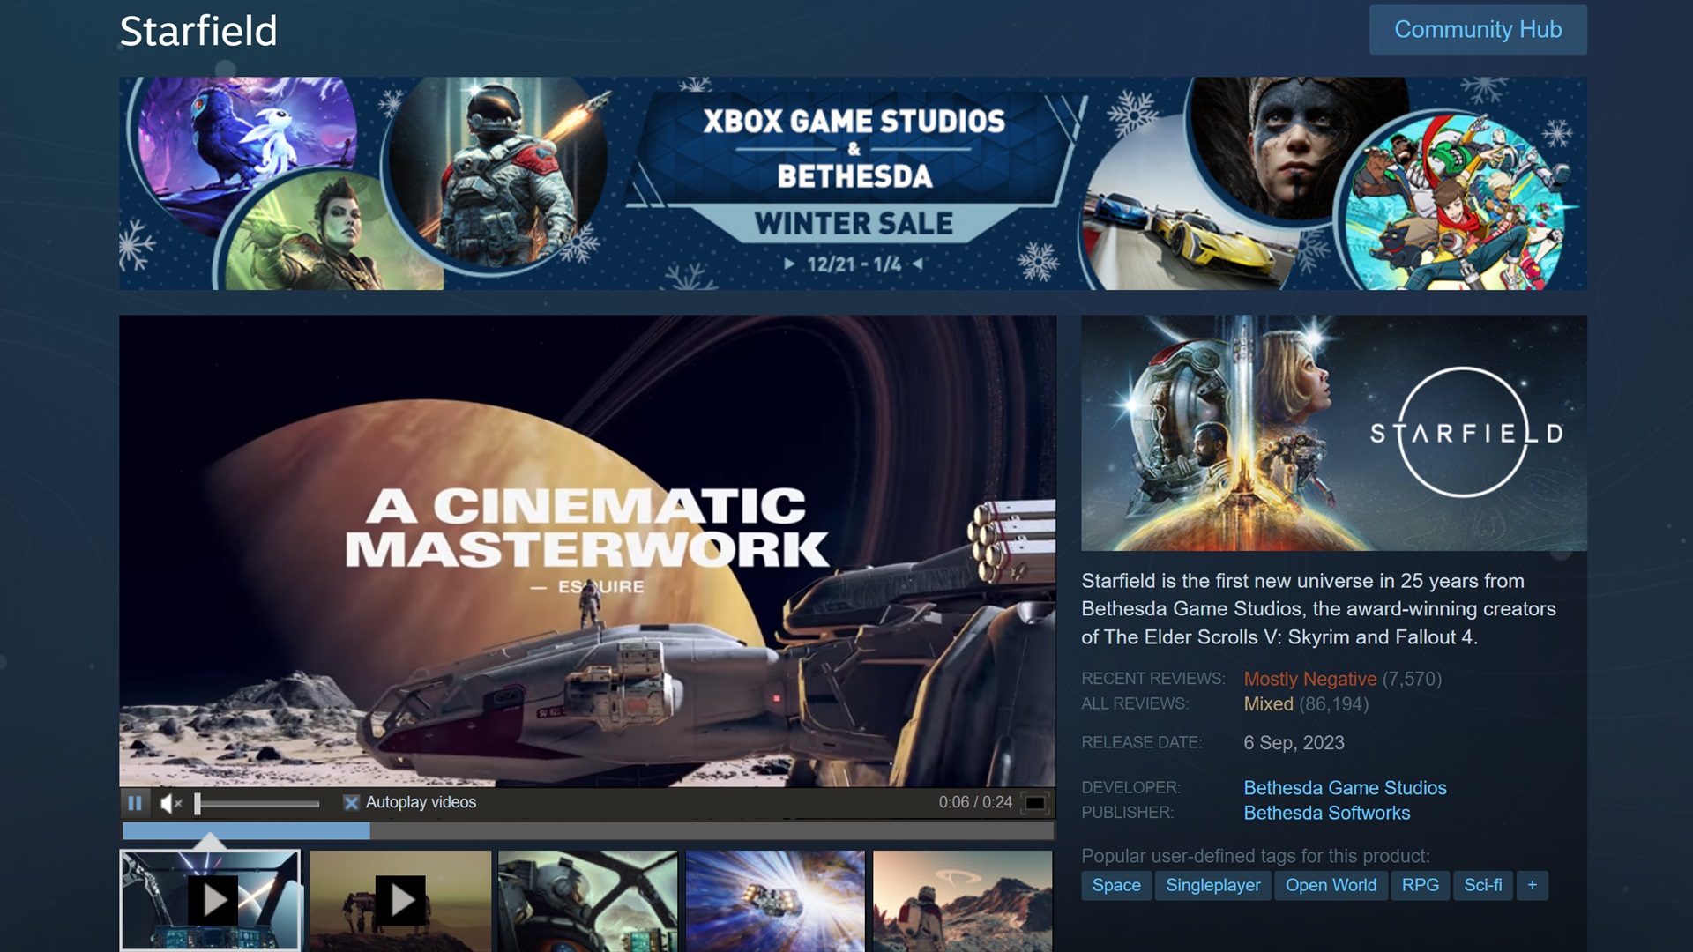The height and width of the screenshot is (952, 1693).
Task: Open the desert astronaut screenshot thumbnail
Action: click(x=962, y=900)
